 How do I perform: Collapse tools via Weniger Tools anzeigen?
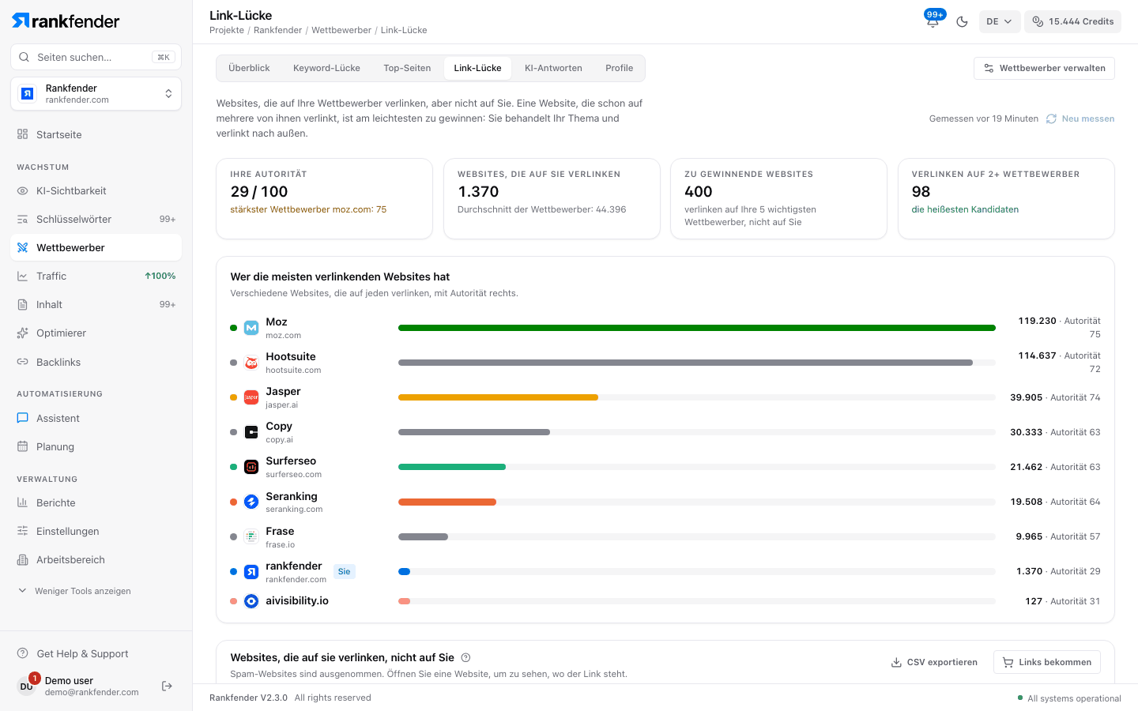point(75,591)
